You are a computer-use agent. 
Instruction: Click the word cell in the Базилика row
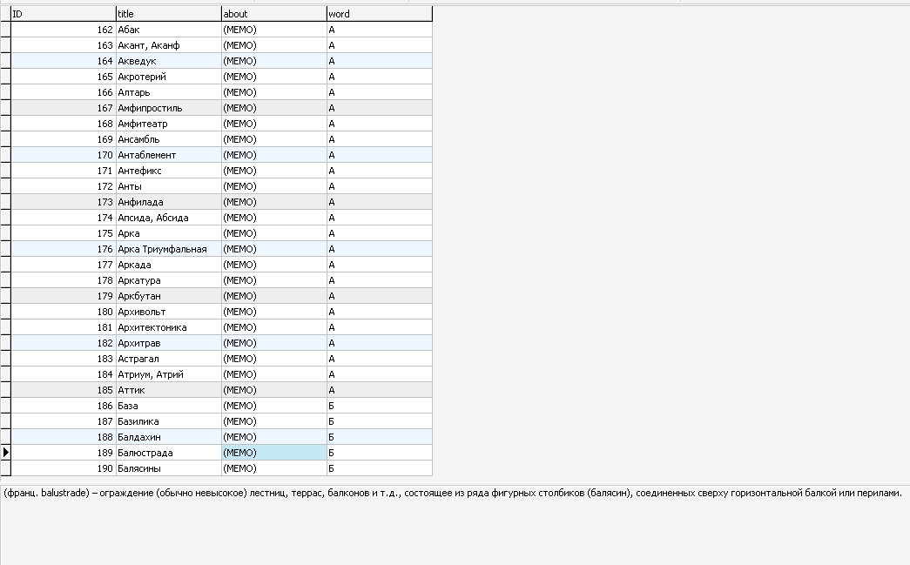pos(379,421)
